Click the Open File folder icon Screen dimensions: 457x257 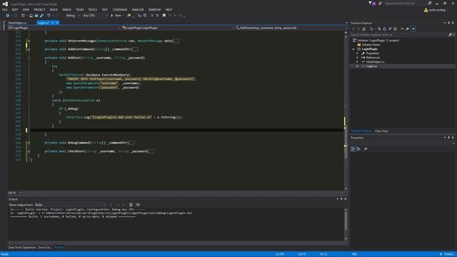tap(31, 16)
